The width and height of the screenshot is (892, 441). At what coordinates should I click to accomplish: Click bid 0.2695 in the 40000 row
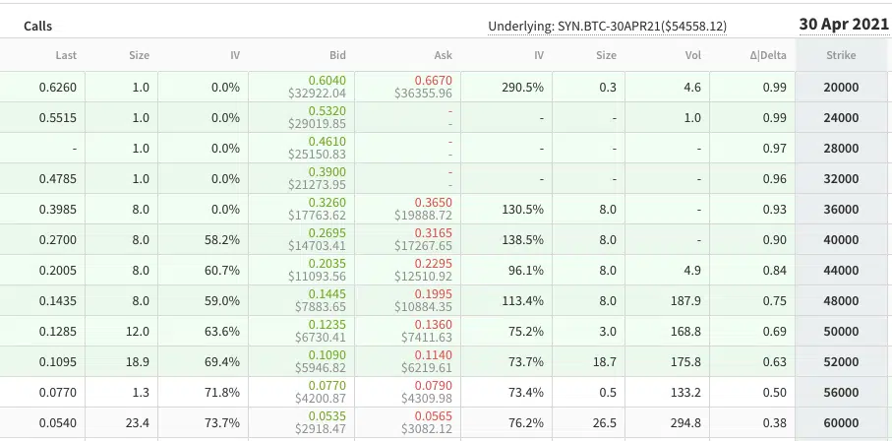(327, 233)
